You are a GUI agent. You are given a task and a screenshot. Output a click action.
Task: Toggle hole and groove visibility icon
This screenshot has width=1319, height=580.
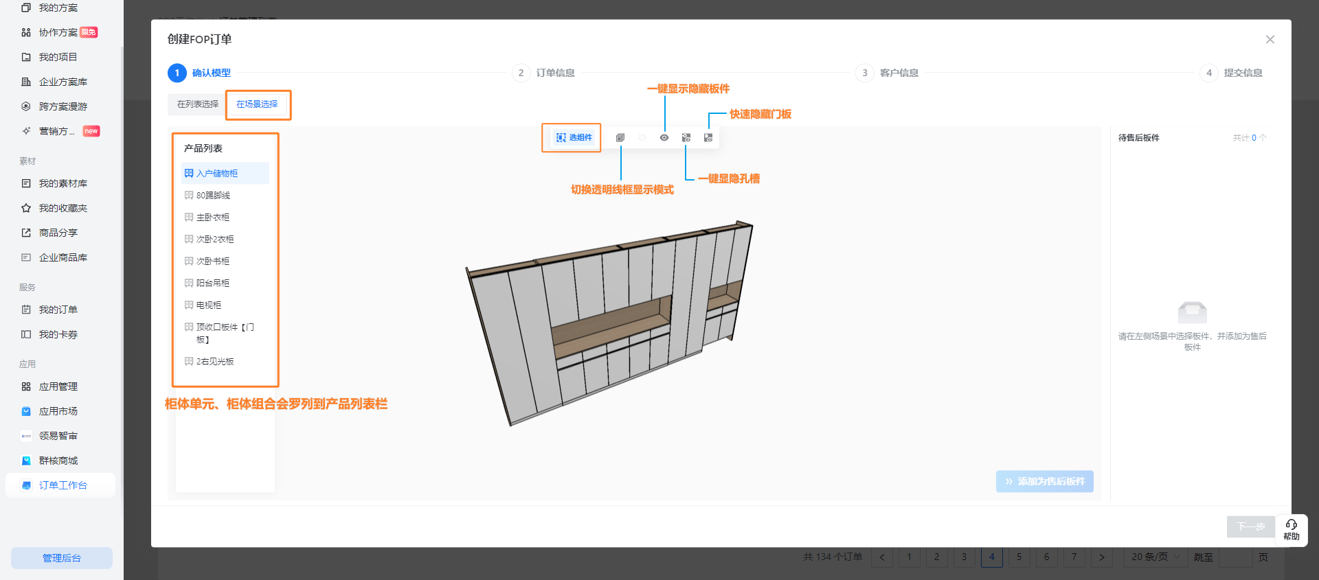pyautogui.click(x=686, y=138)
